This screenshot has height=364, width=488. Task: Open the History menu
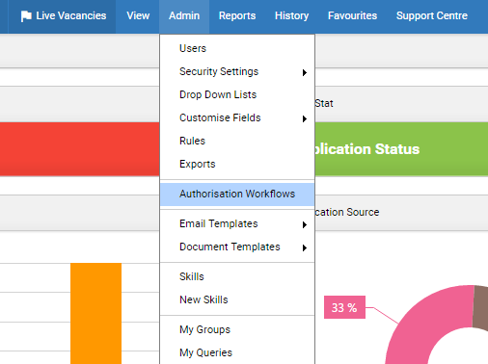(x=292, y=15)
